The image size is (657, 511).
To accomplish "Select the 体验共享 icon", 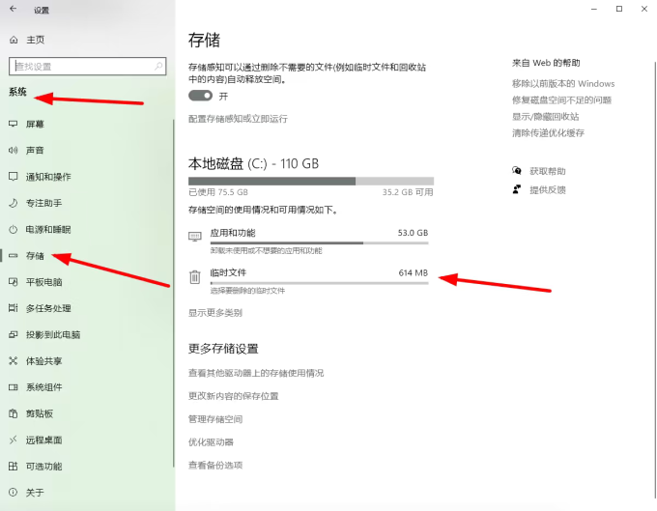I will (13, 360).
